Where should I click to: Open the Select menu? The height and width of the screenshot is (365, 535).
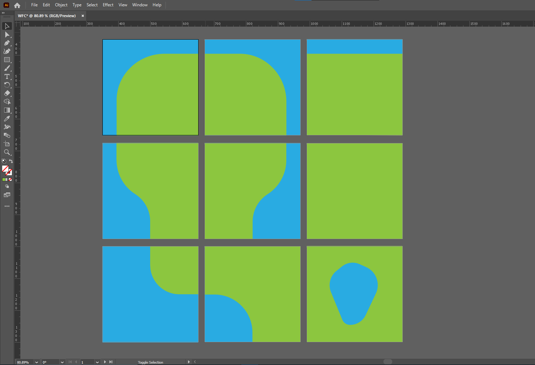[x=92, y=5]
